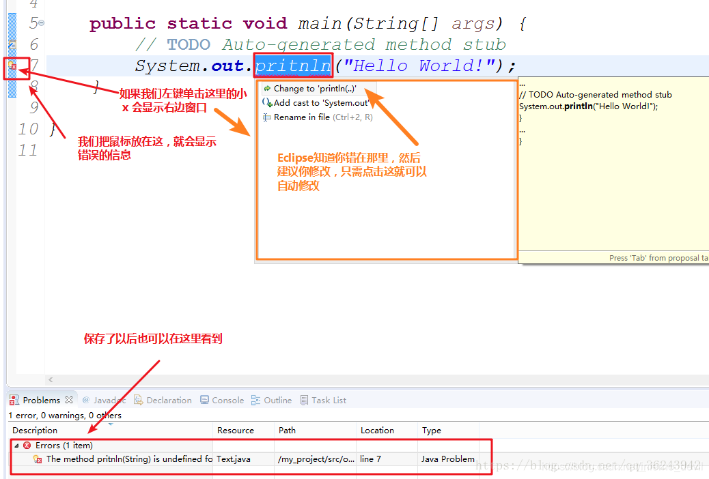
Task: Click the task marker icon on line 6
Action: click(x=12, y=44)
